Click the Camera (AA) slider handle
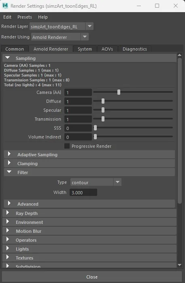This screenshot has width=185, height=283. pyautogui.click(x=119, y=92)
